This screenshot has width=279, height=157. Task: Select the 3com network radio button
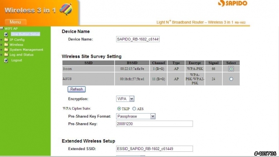(x=231, y=69)
